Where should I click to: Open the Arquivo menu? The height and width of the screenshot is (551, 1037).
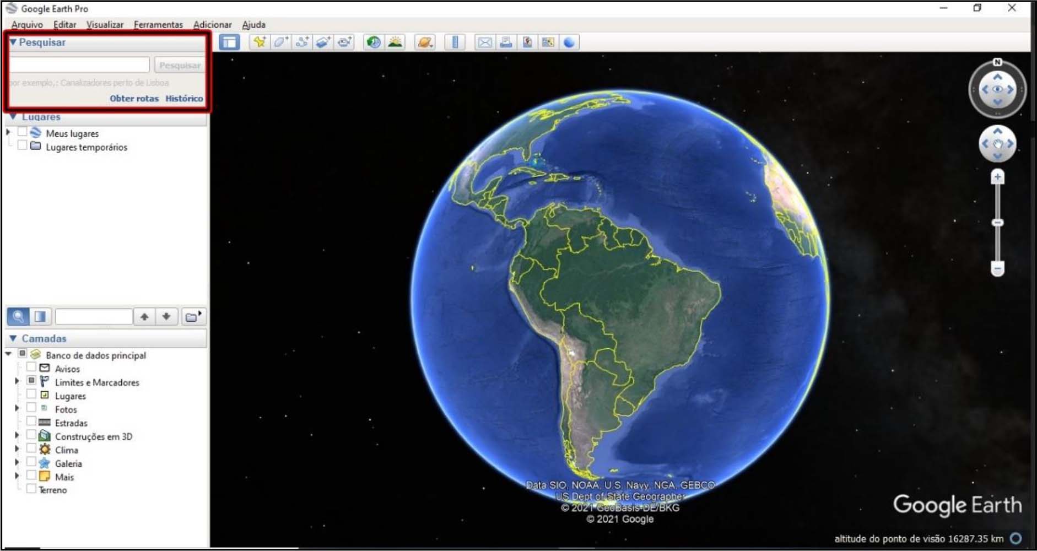[x=27, y=25]
